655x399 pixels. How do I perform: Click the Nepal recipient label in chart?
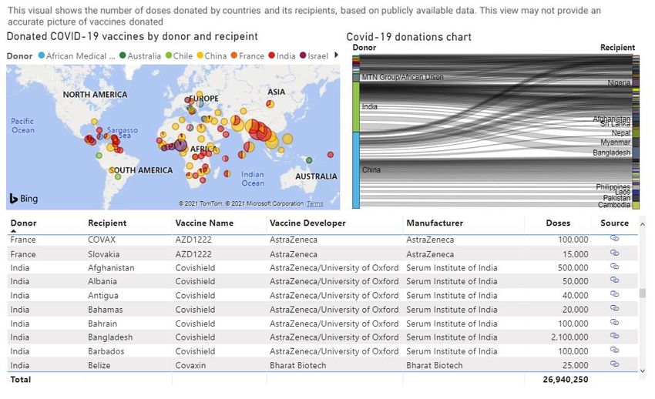tap(621, 133)
